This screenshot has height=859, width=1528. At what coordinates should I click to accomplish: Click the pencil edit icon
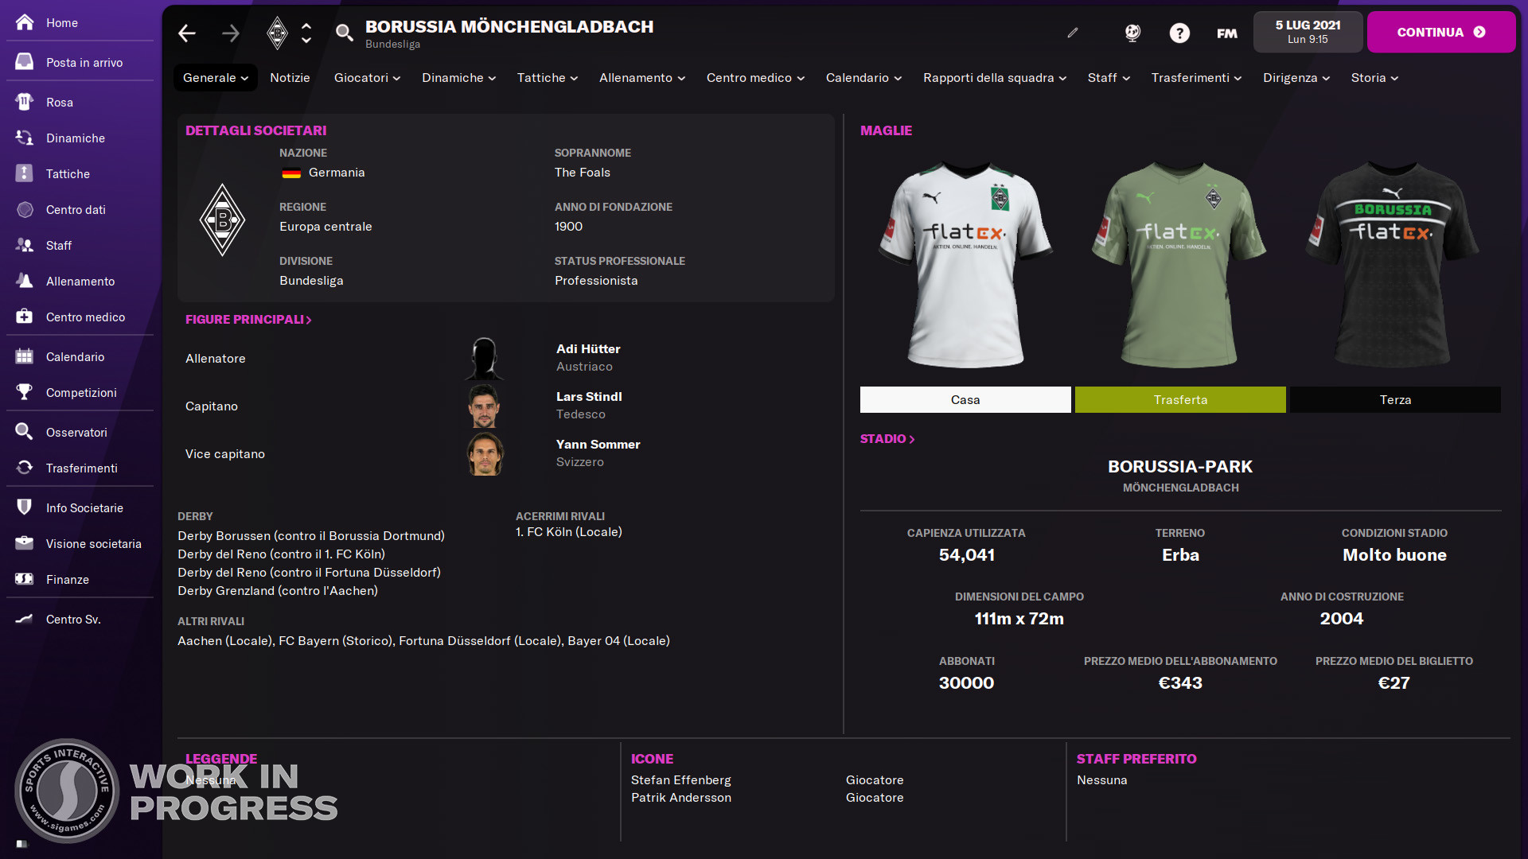(1073, 33)
